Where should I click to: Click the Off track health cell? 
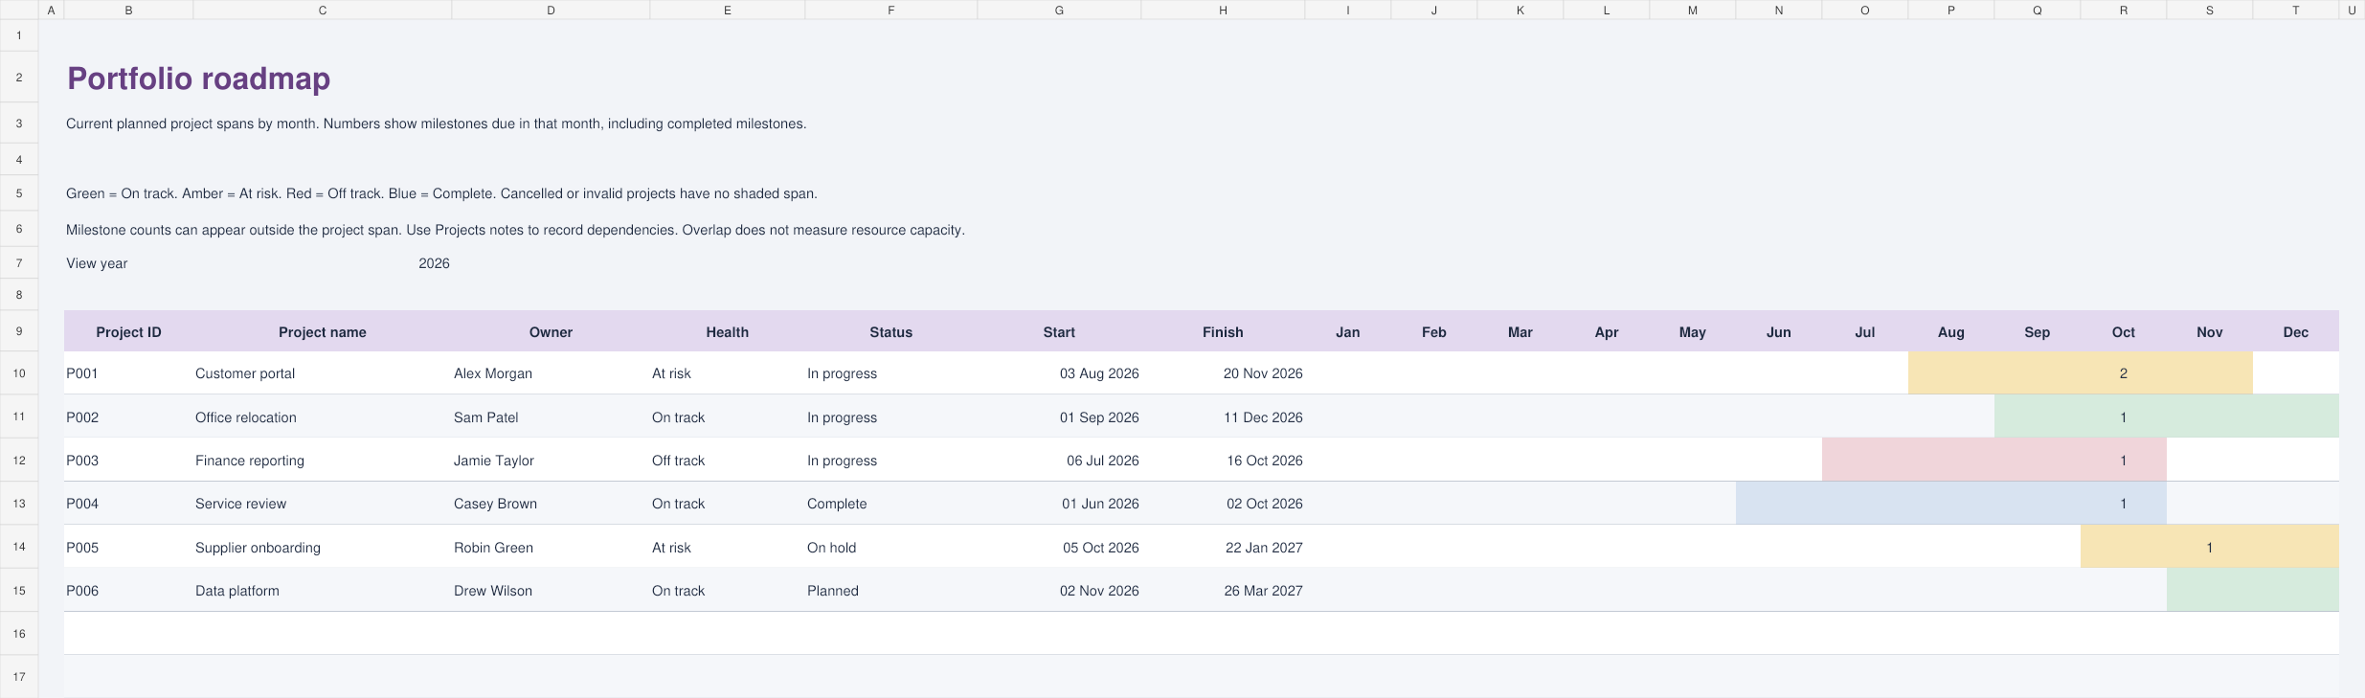[x=727, y=461]
